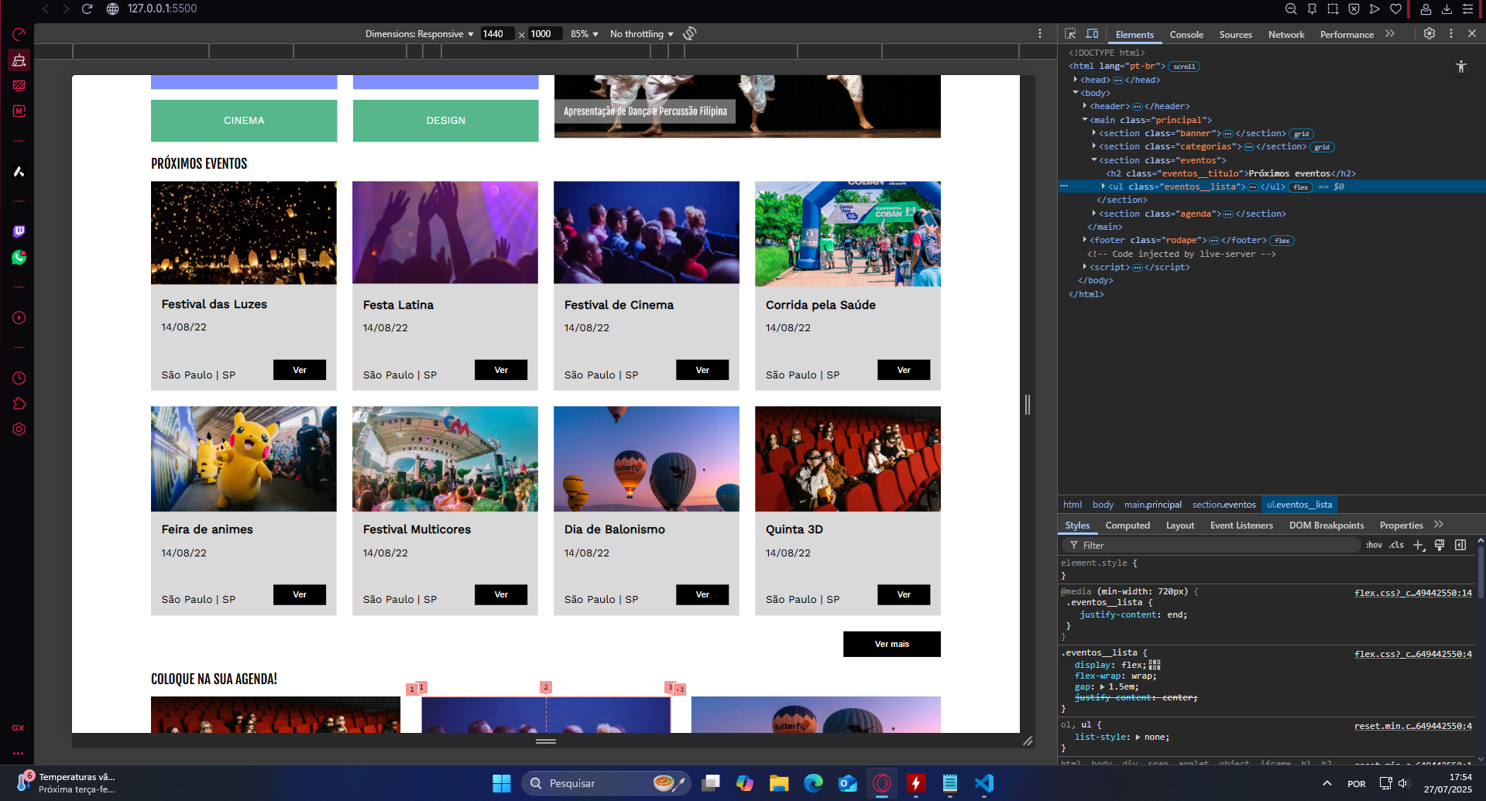The height and width of the screenshot is (801, 1486).
Task: Toggle the :hov element state panel
Action: [1374, 546]
